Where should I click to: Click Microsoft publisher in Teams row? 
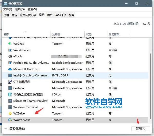point(59,101)
